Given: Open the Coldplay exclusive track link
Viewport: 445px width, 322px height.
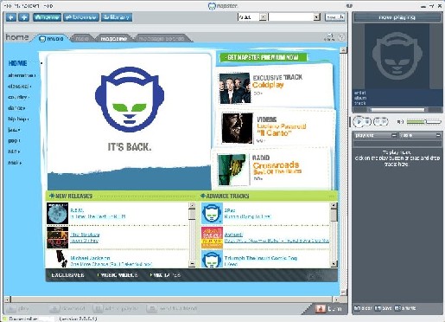Looking at the screenshot, I should (x=268, y=85).
